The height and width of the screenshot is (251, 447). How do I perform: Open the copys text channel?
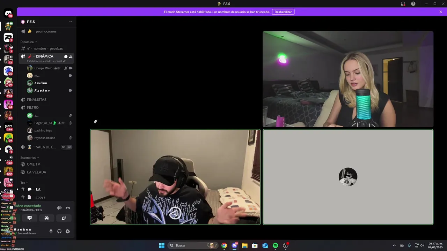(46, 197)
